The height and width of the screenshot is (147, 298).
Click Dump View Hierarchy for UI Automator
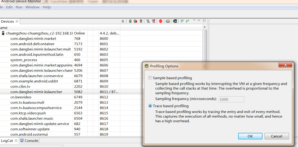point(175,21)
